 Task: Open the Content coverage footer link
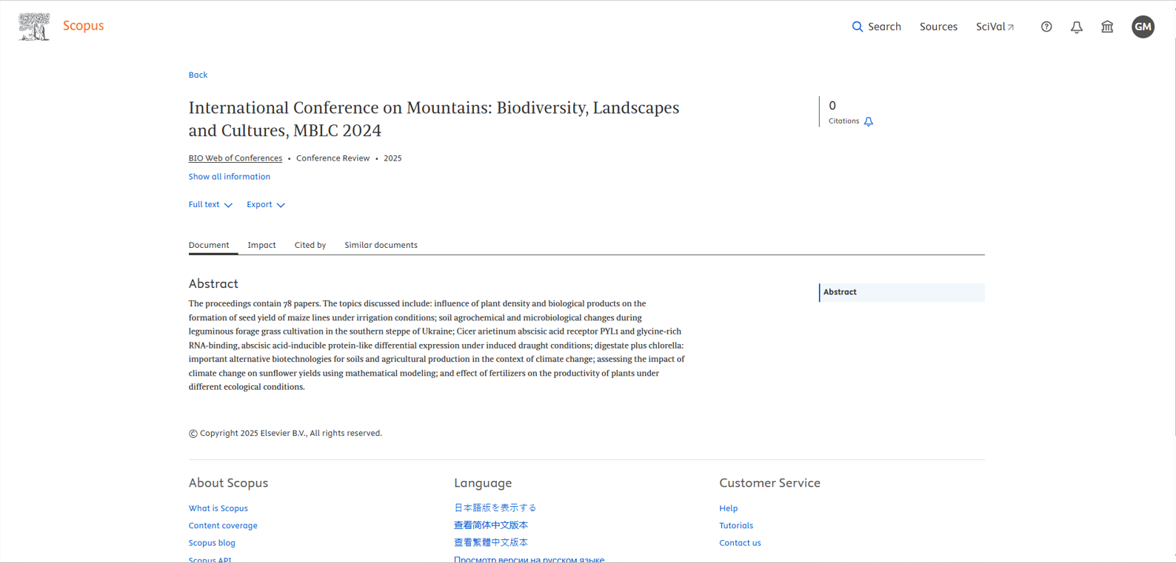223,525
